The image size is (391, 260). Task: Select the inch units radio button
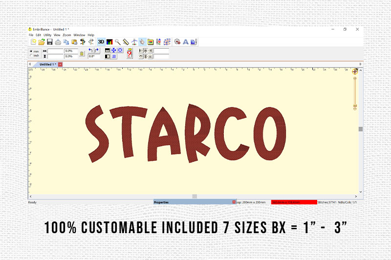(31, 56)
